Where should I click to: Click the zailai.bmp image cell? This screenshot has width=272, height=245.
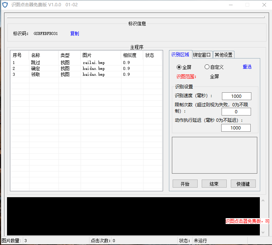pyautogui.click(x=94, y=63)
